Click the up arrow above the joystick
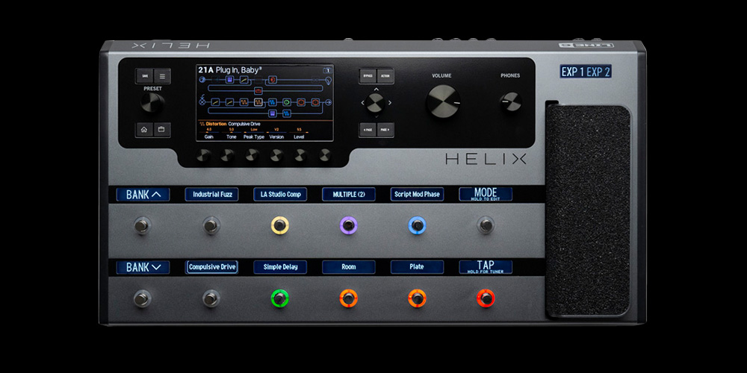Viewport: 747px width, 373px height. [376, 89]
